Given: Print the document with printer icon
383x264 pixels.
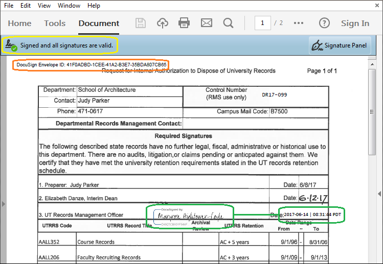Looking at the screenshot, I should pos(184,23).
